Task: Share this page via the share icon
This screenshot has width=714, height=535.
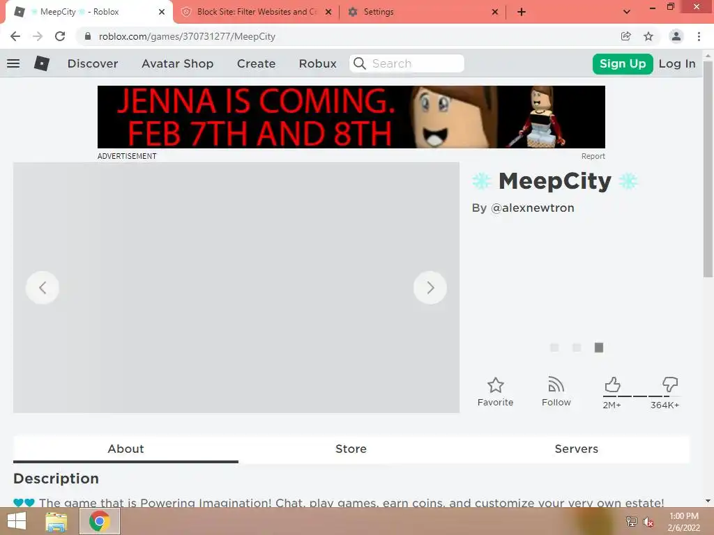Action: [x=626, y=36]
